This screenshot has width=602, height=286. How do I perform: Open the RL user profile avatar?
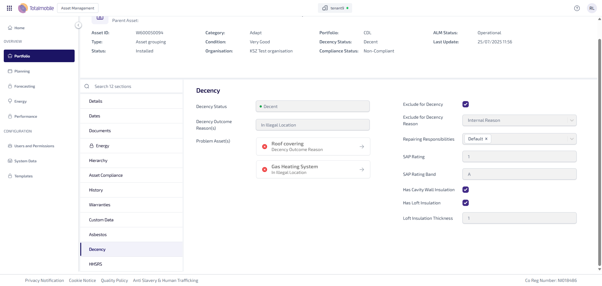[592, 8]
